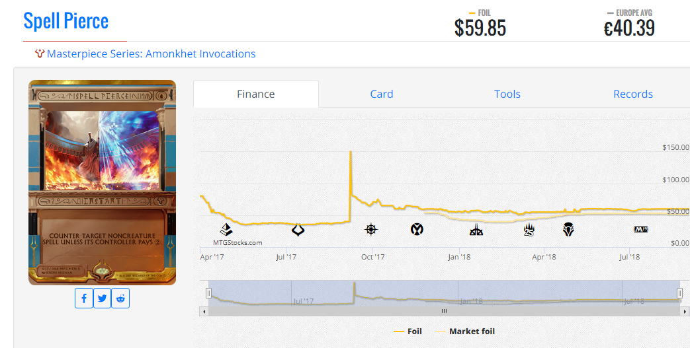Click the Spell Pierce title link

[x=66, y=21]
